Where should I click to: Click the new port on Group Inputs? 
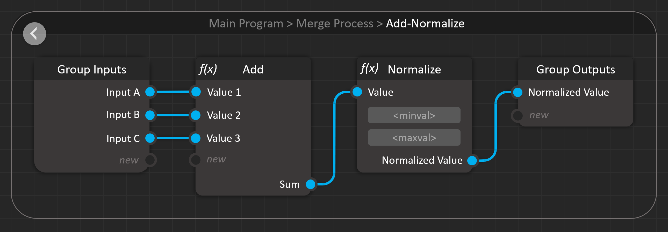tap(150, 160)
